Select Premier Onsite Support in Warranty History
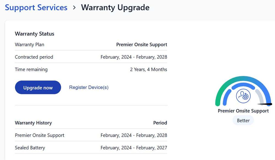Image resolution: width=275 pixels, height=160 pixels. [x=40, y=135]
